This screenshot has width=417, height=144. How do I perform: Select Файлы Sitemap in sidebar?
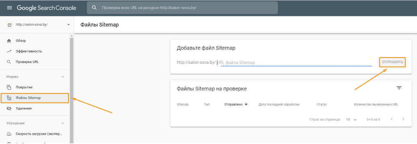35,98
